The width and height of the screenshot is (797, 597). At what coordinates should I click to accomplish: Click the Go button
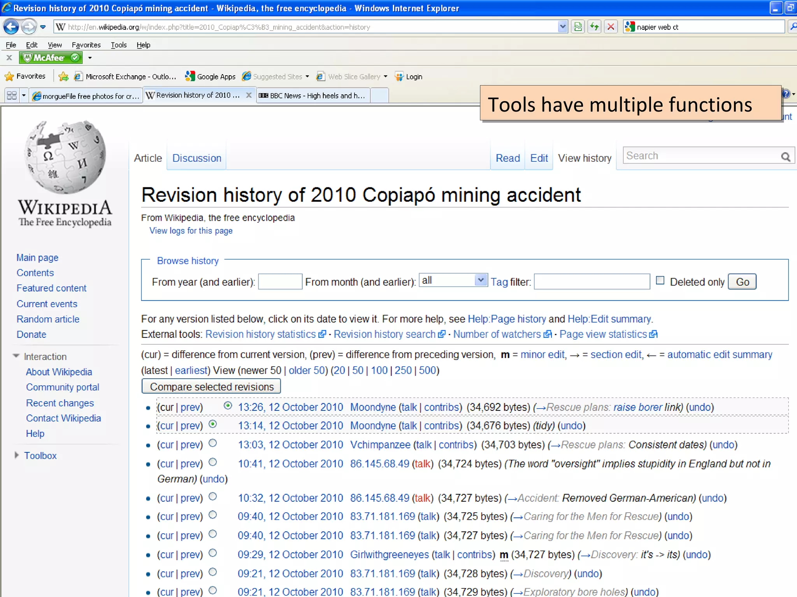tap(742, 282)
